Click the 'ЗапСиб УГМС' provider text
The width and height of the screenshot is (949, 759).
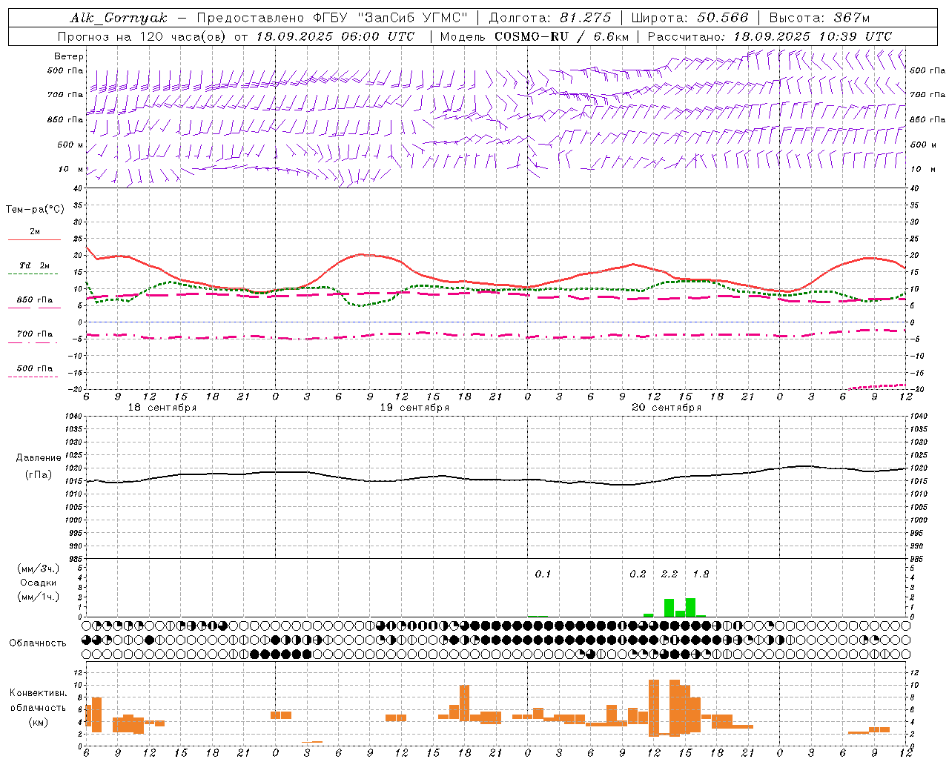412,18
